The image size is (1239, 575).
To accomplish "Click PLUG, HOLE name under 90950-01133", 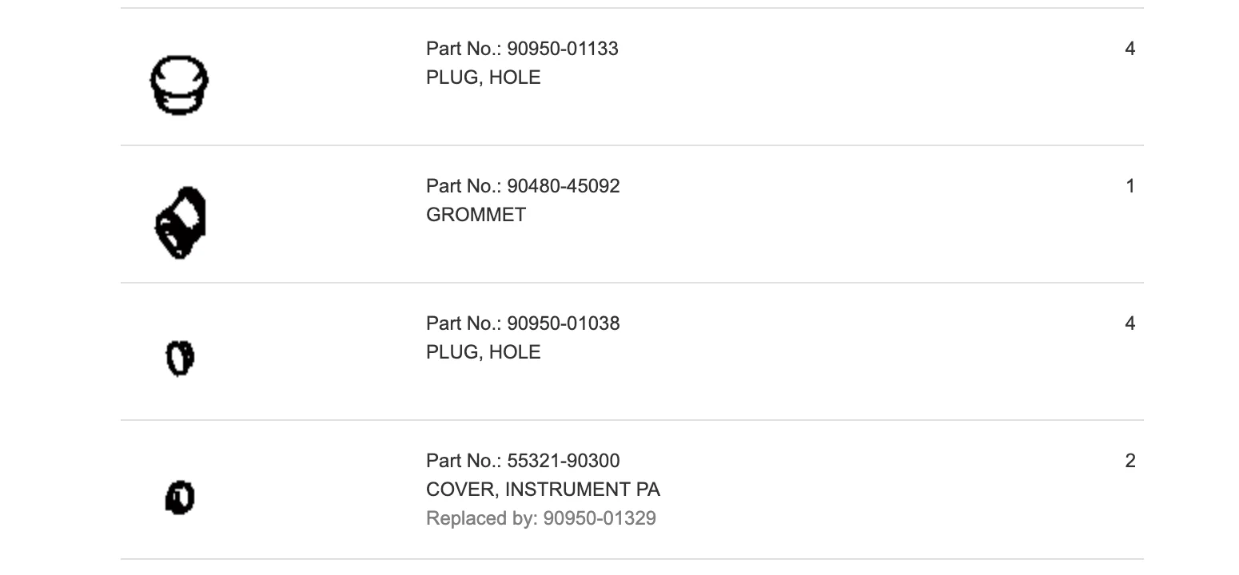I will tap(484, 77).
